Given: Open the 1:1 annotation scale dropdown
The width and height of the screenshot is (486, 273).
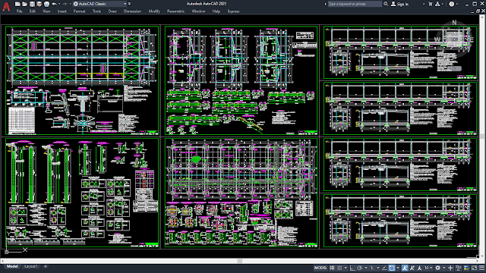Looking at the screenshot, I should pos(428,268).
